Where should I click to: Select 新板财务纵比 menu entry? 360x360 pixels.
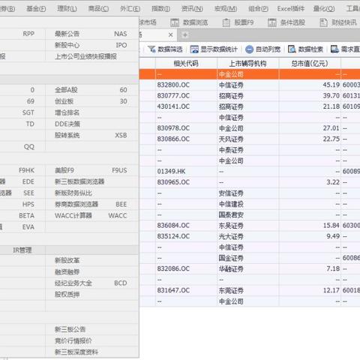tap(92, 193)
